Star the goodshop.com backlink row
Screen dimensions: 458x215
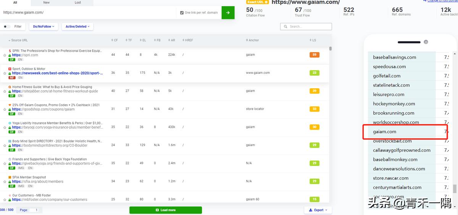coord(5,110)
